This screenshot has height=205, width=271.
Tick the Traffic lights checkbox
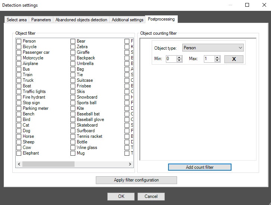(x=19, y=91)
